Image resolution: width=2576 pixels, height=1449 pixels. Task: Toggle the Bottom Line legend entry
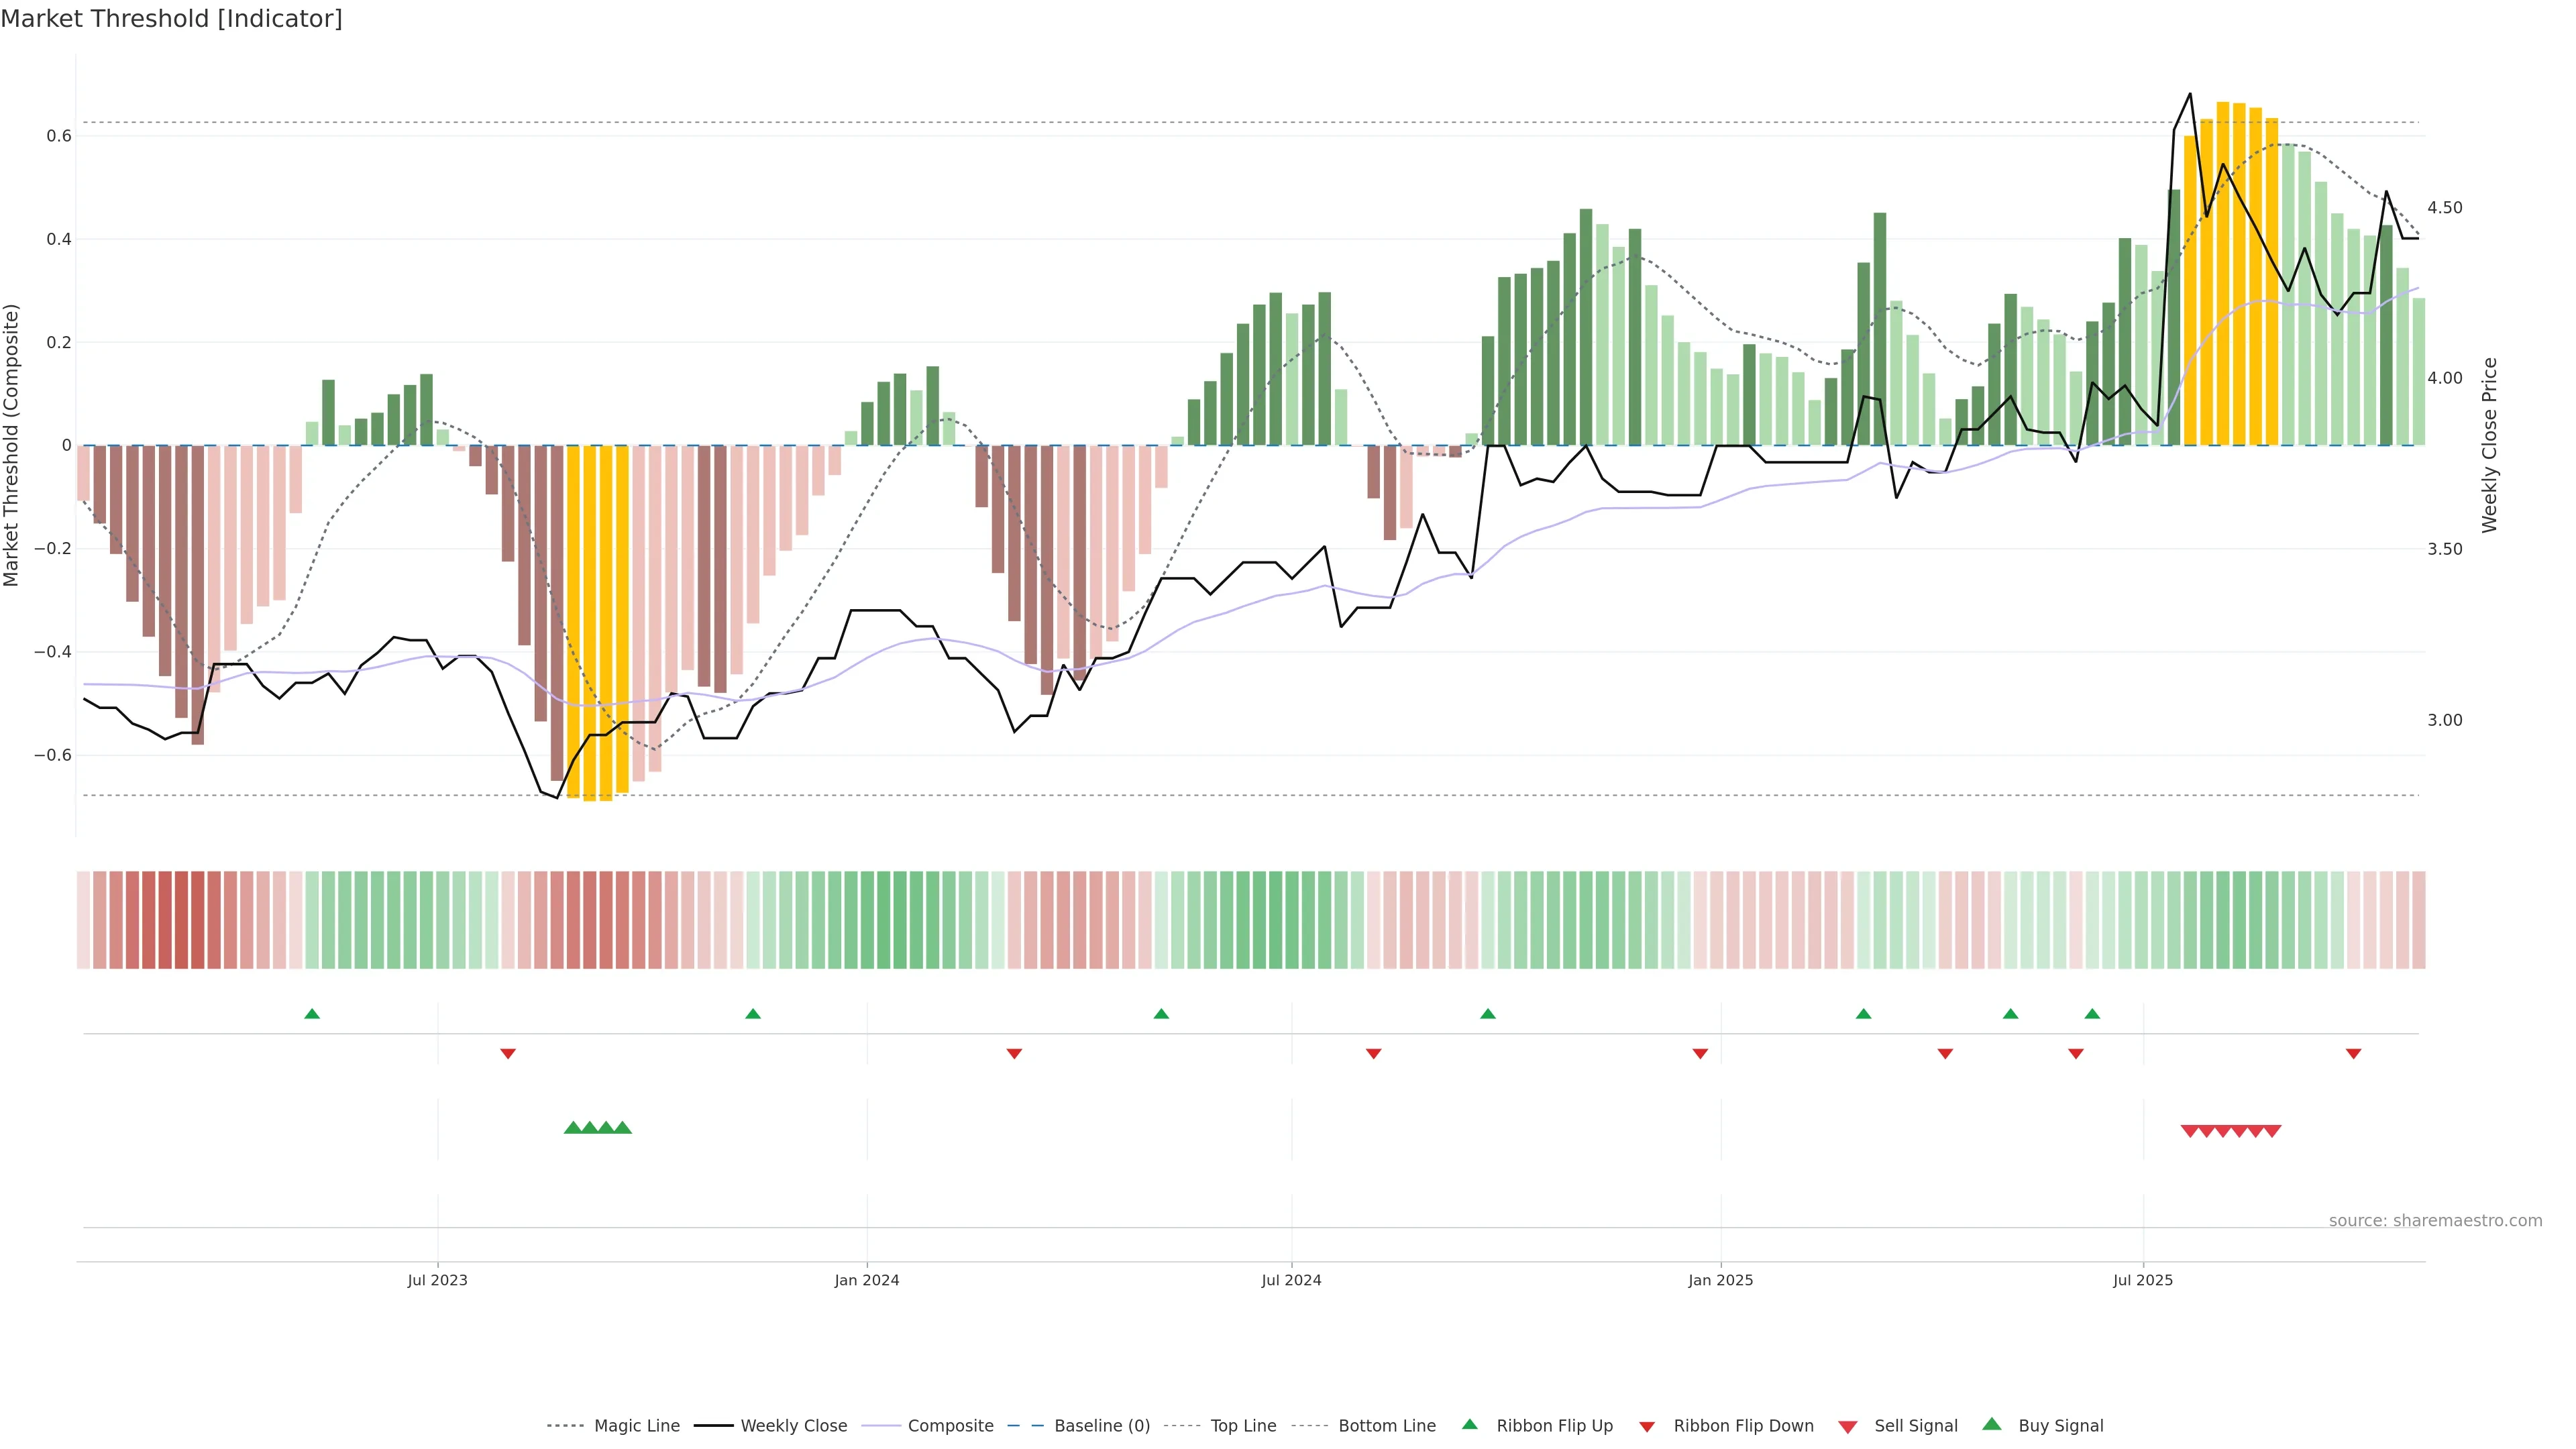pos(1386,1426)
